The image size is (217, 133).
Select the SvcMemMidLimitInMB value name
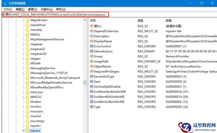pyautogui.click(x=109, y=97)
